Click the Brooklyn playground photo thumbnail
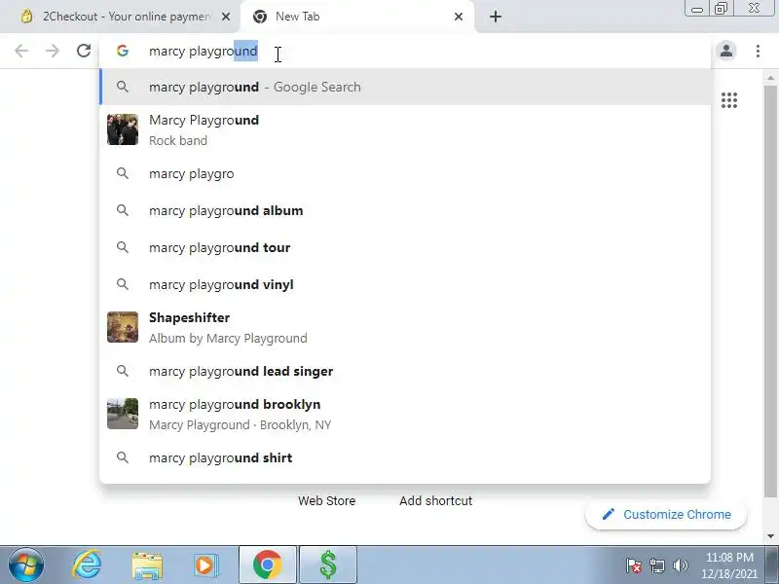 pyautogui.click(x=123, y=414)
